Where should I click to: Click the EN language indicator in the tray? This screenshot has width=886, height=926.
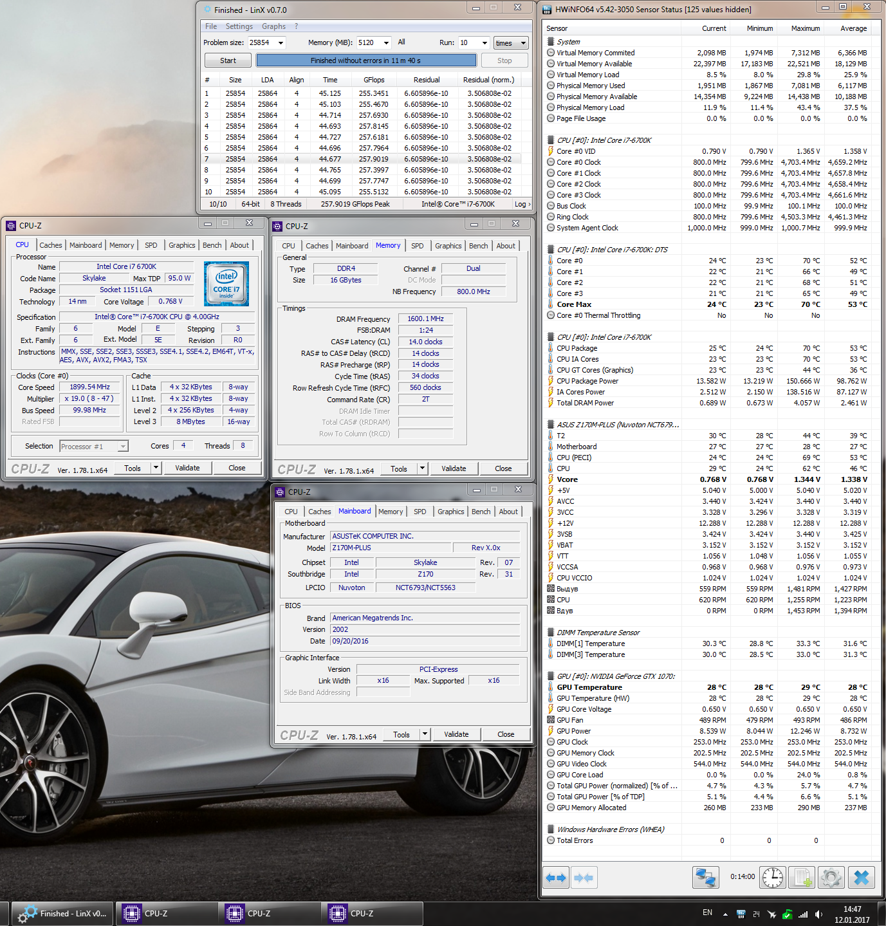(707, 912)
